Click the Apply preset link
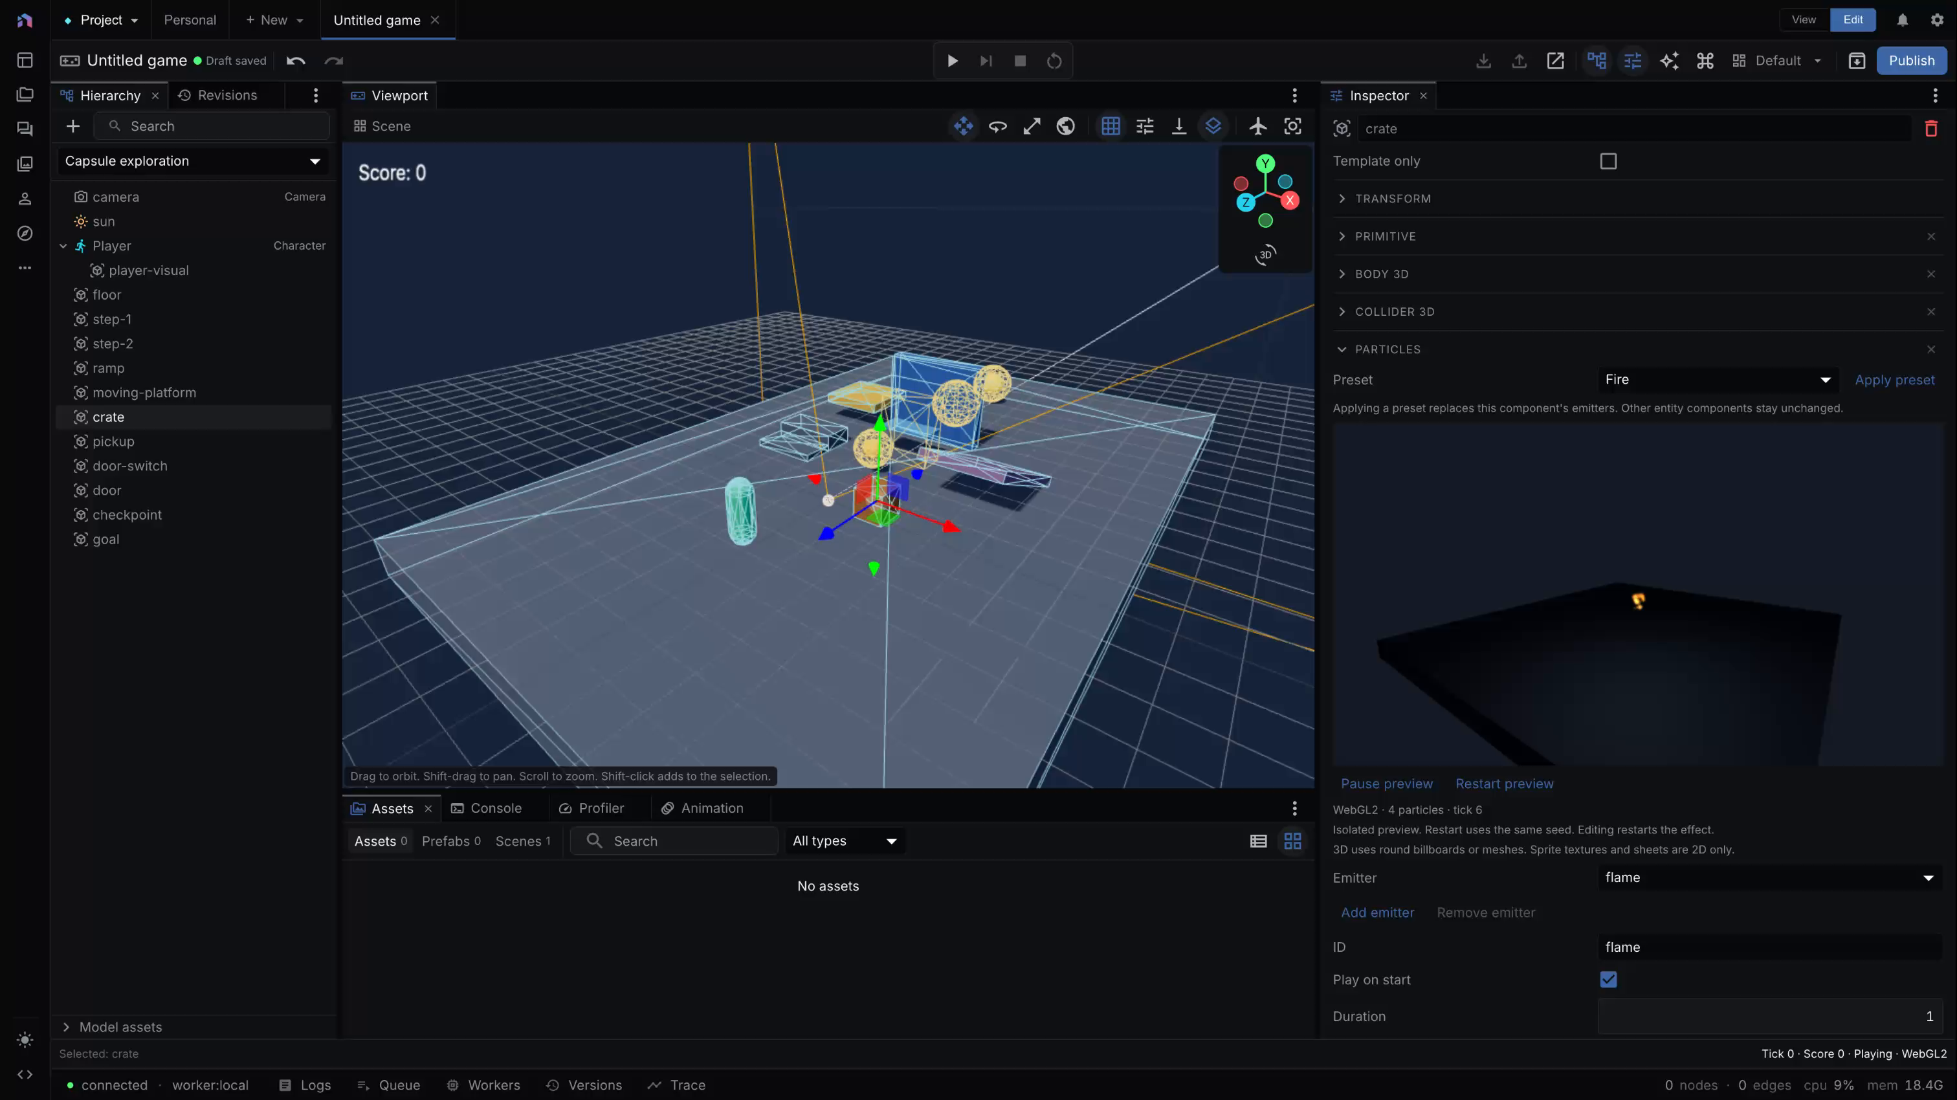Image resolution: width=1957 pixels, height=1100 pixels. click(x=1895, y=380)
